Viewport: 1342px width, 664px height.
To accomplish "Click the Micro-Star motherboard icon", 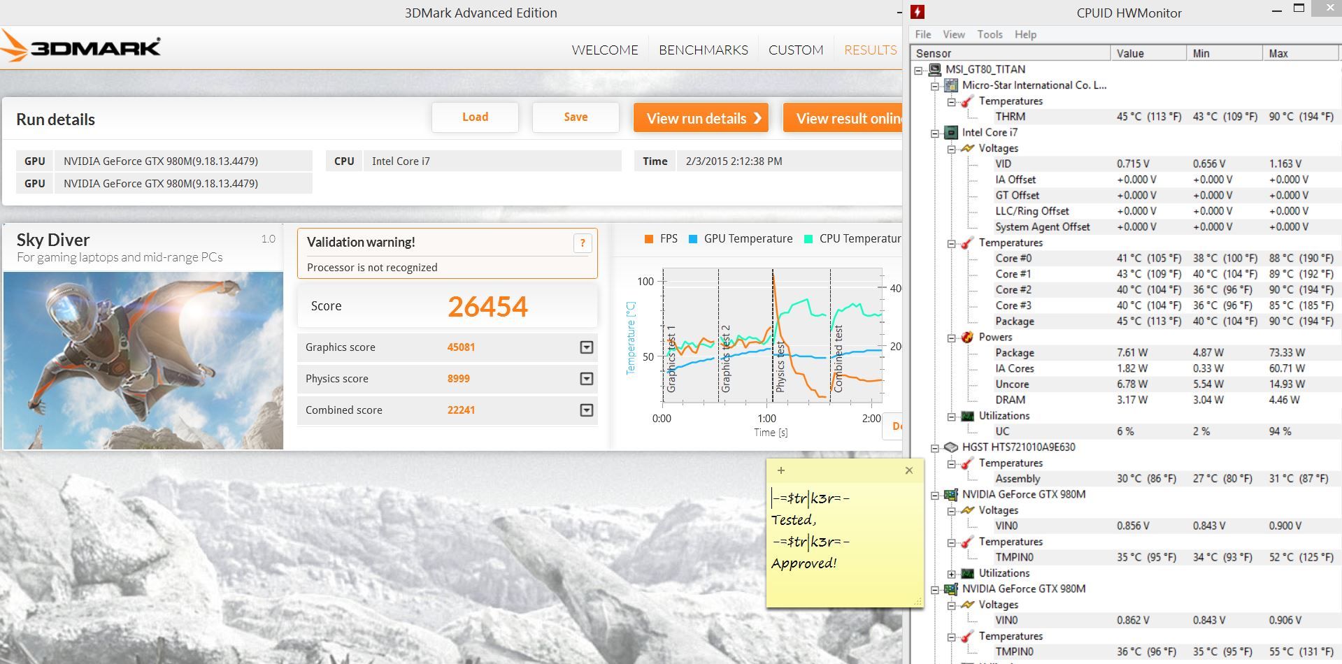I will click(x=951, y=85).
